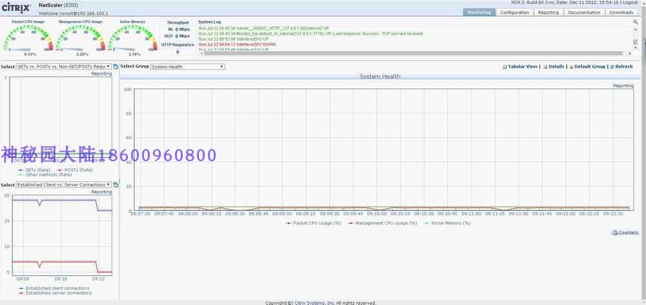Screen dimensions: 646x305
Task: Click the InUse Memory (%) legend entry
Action: [x=446, y=223]
